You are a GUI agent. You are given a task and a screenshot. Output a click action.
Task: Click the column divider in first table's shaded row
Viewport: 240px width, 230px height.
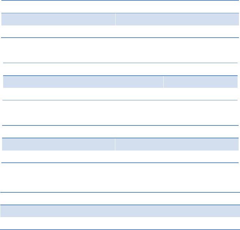115,19
